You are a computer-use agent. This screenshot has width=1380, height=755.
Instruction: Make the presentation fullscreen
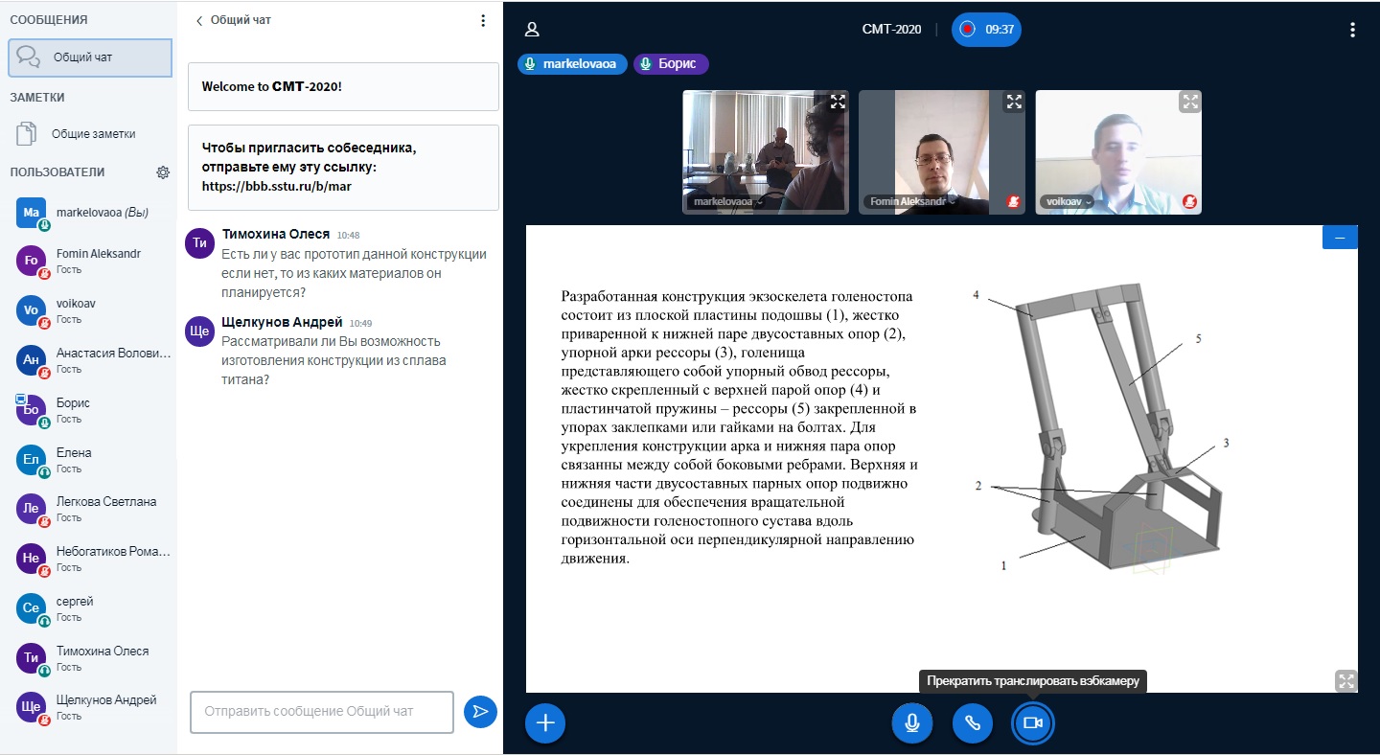[1345, 680]
